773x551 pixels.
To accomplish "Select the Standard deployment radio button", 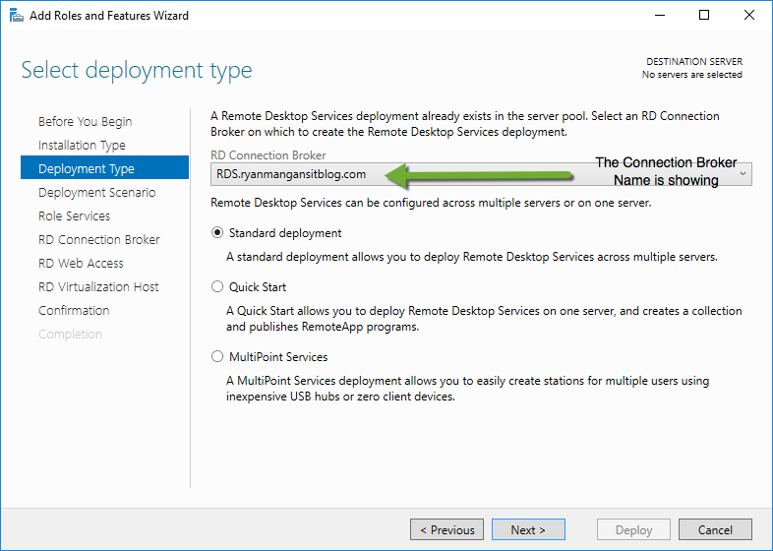I will (217, 233).
